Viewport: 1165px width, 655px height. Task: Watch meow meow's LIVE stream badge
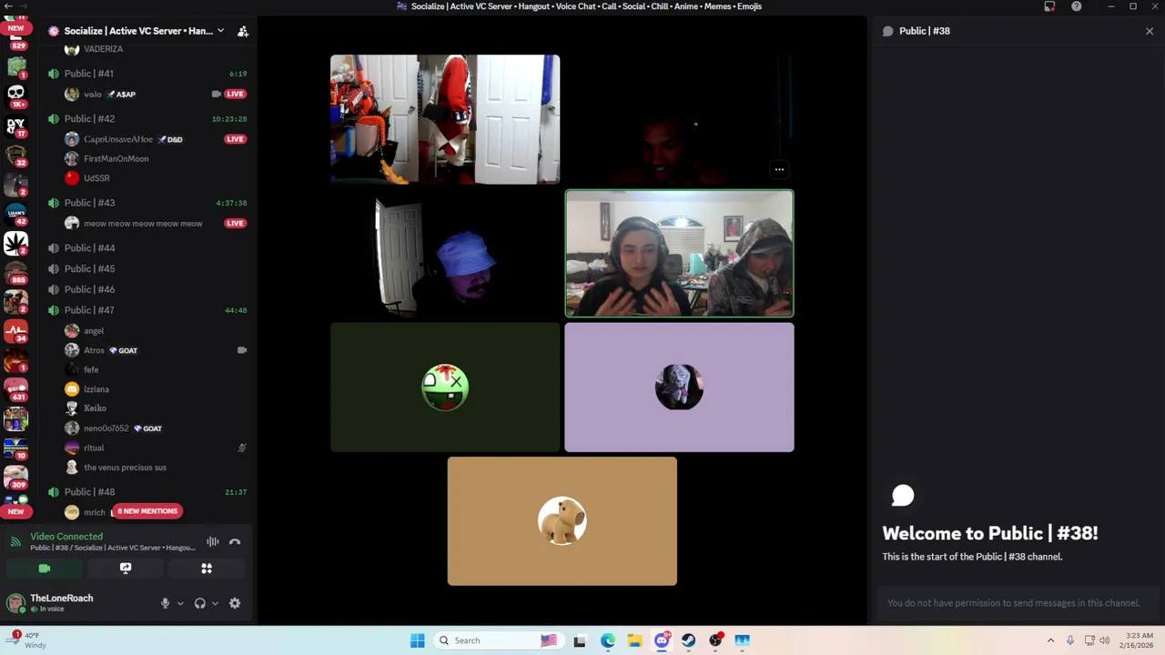click(235, 223)
